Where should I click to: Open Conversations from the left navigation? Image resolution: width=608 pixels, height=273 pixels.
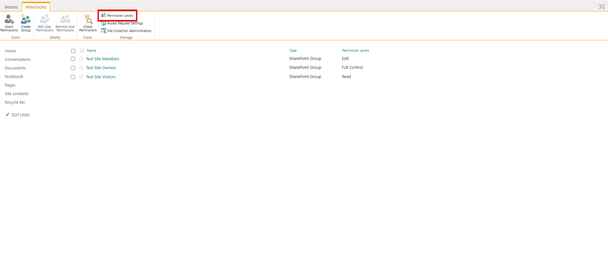[x=17, y=60]
